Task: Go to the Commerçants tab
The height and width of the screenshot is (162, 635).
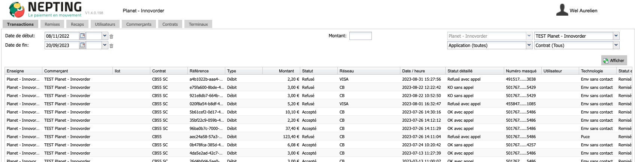Action: tap(139, 24)
